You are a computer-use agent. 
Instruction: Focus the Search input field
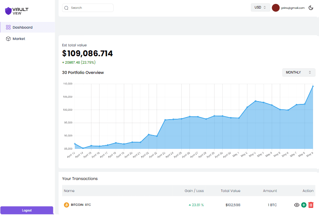pyautogui.click(x=90, y=8)
